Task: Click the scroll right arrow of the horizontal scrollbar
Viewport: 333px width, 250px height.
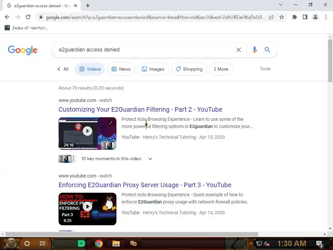Action: [x=325, y=234]
